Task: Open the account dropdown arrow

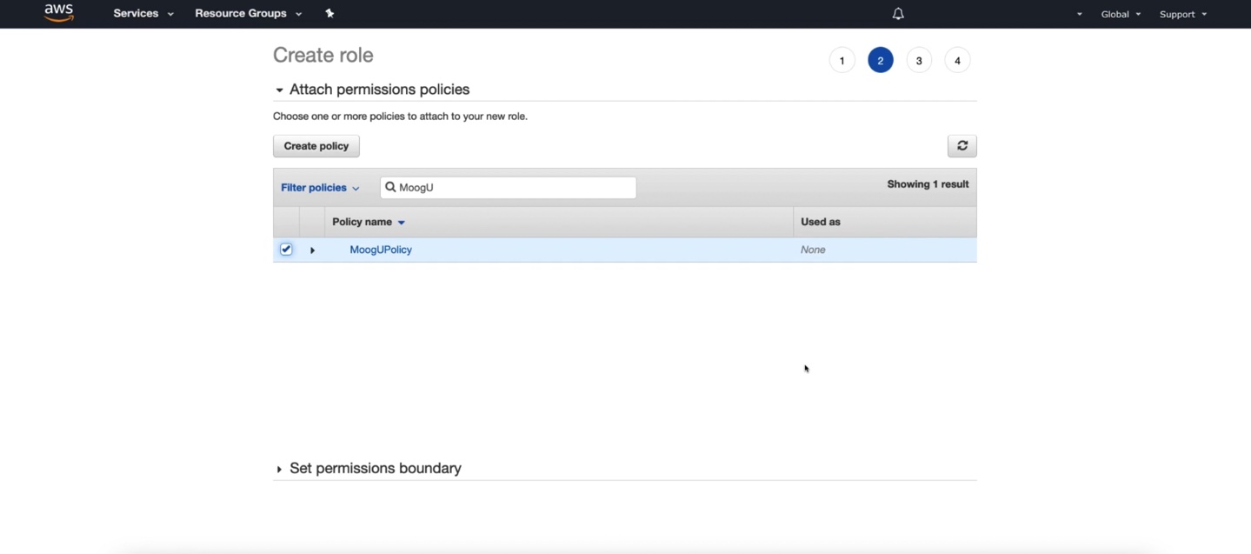Action: tap(1080, 14)
